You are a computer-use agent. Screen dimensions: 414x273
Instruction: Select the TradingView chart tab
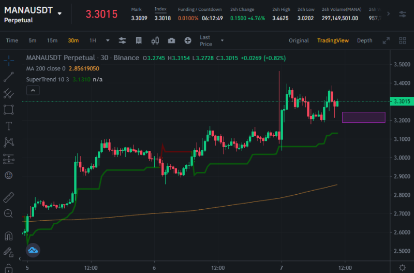pos(333,40)
